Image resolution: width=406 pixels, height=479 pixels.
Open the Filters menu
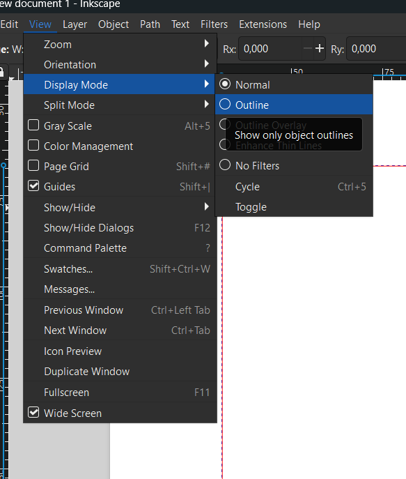pos(214,24)
